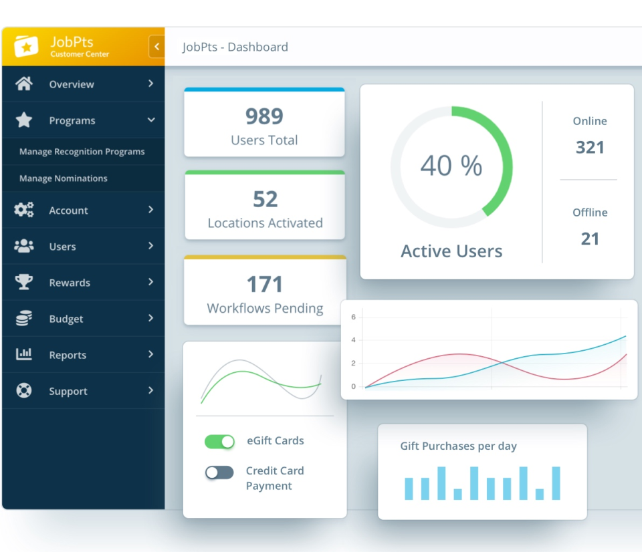This screenshot has width=642, height=552.
Task: Click the JobPts star logo icon
Action: 26,46
